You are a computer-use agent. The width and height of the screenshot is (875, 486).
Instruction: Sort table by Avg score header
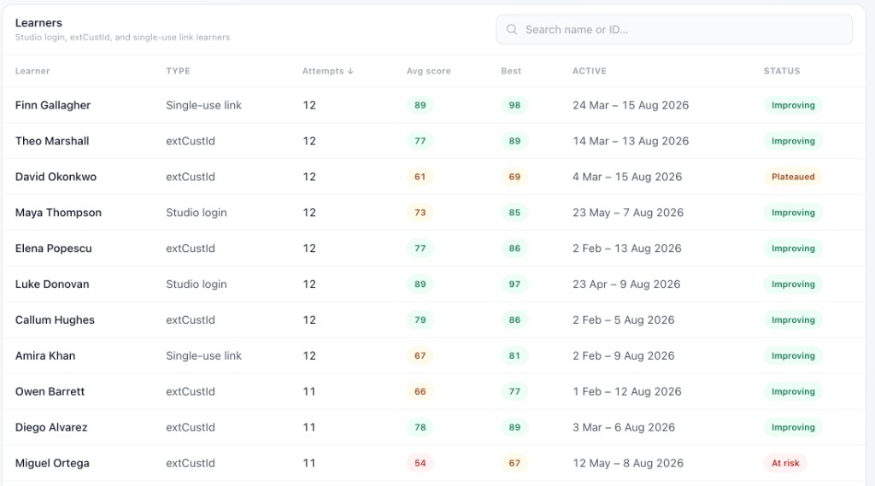click(429, 71)
